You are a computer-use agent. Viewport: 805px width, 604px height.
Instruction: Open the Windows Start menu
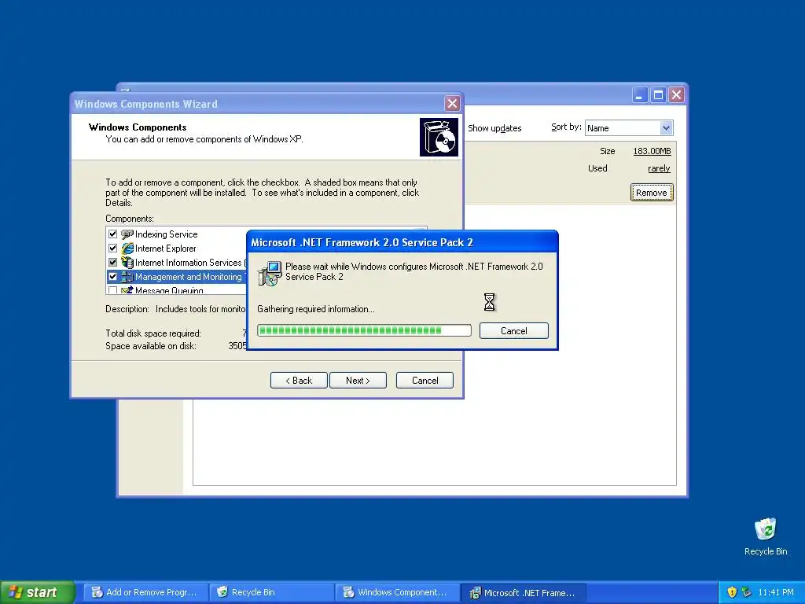(x=38, y=592)
